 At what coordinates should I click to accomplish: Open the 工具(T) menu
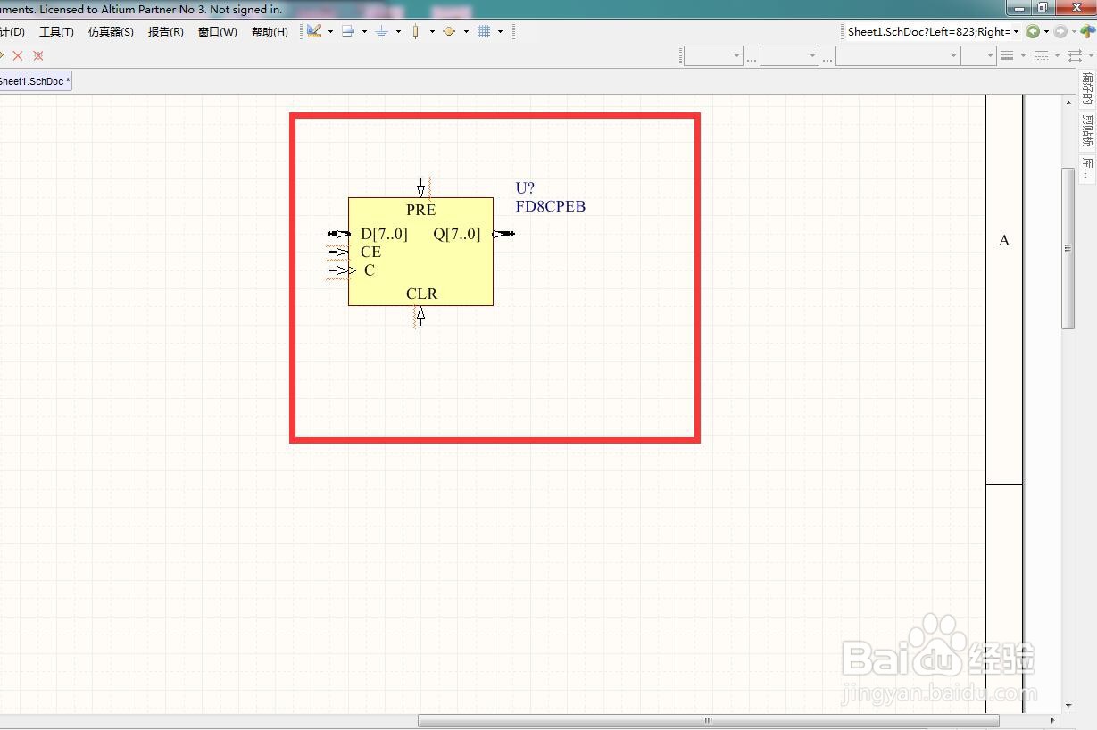(56, 32)
